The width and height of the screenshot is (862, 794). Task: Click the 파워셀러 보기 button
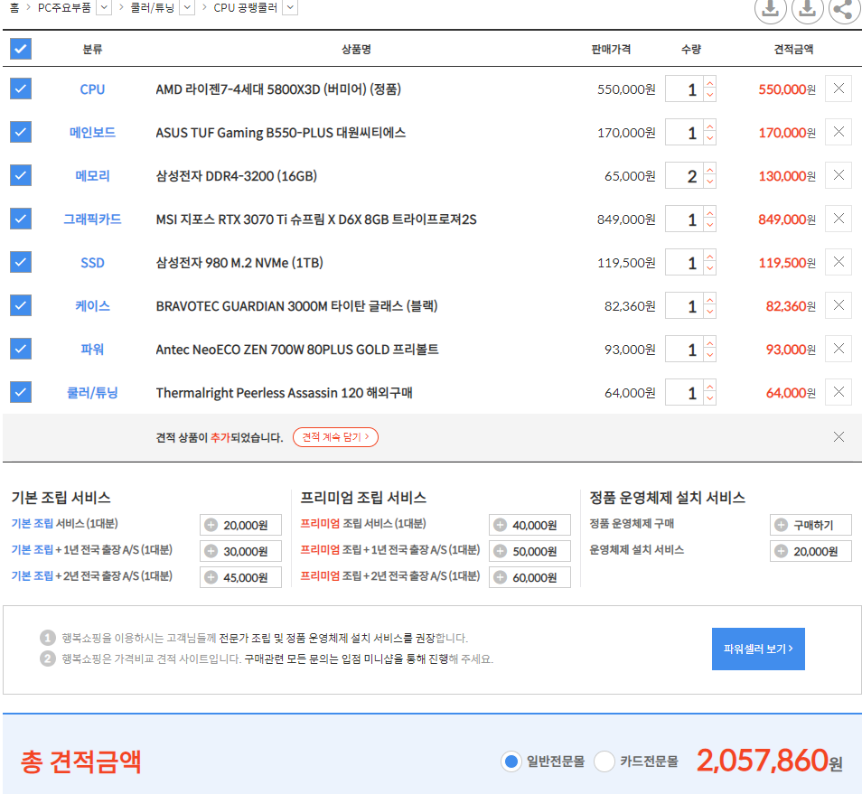[x=758, y=649]
